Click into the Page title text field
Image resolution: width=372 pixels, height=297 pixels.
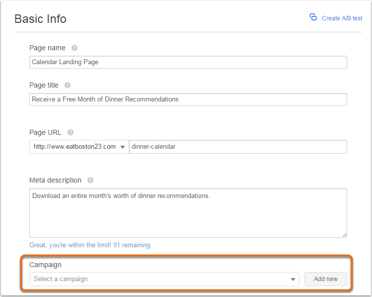point(188,99)
